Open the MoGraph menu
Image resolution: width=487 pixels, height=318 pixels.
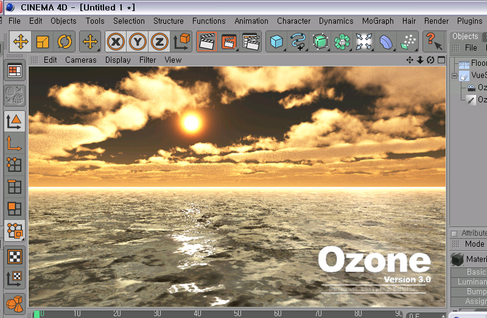click(377, 21)
